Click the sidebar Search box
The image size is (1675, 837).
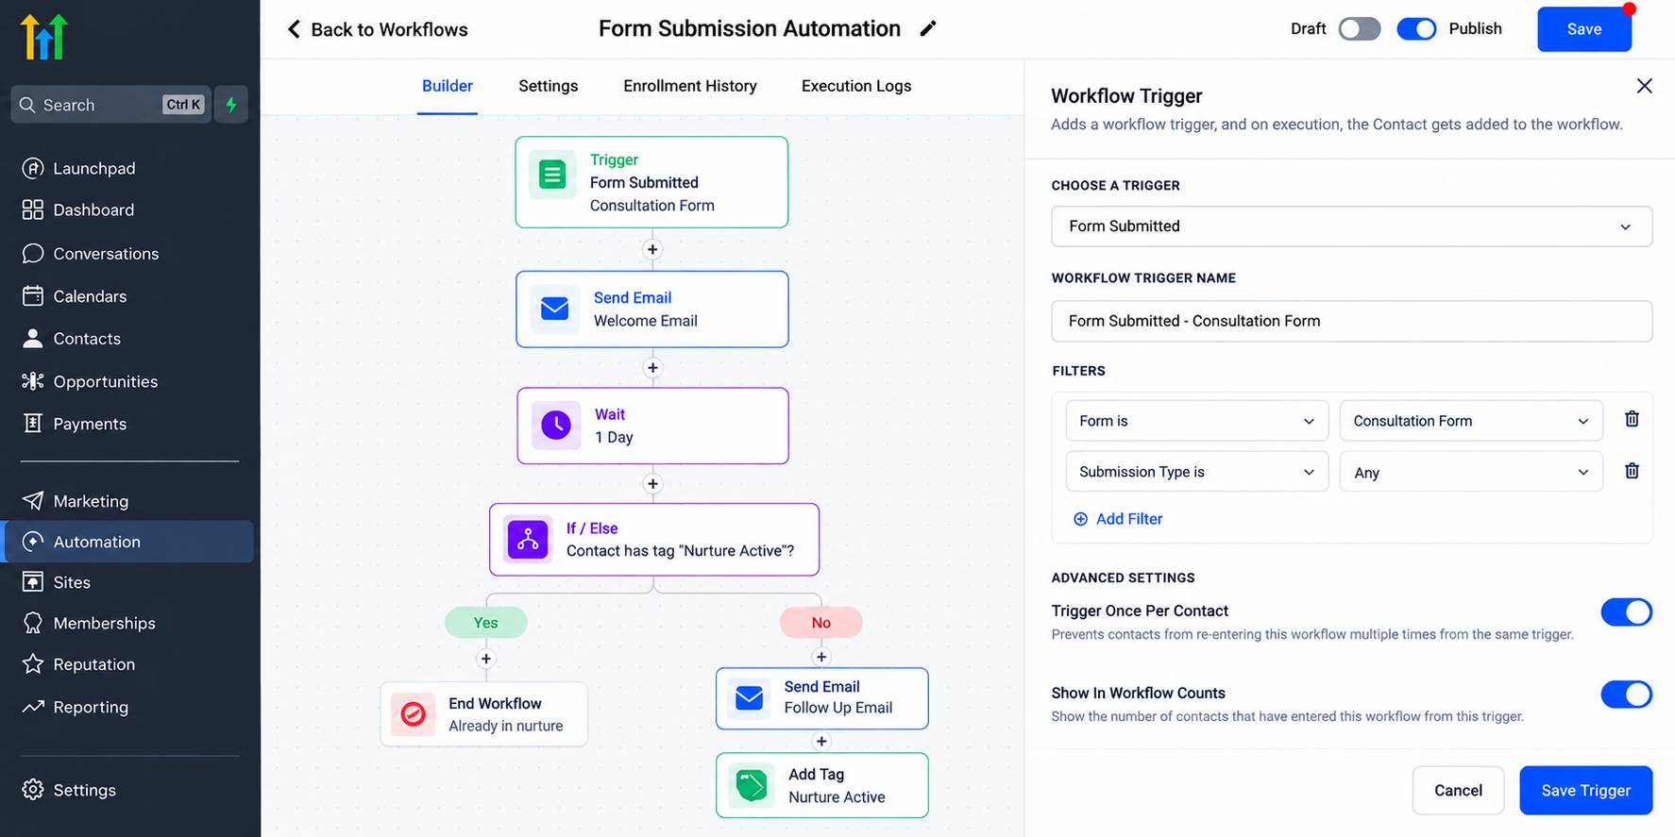(x=111, y=105)
